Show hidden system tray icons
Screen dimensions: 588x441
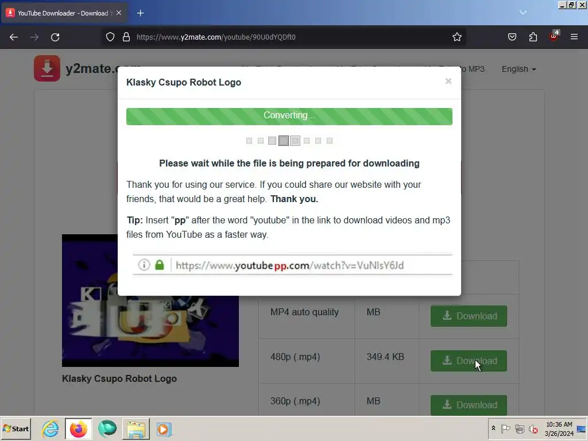493,428
